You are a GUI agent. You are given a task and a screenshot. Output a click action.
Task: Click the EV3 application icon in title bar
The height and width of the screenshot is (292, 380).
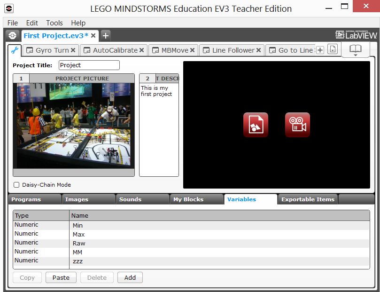[x=9, y=8]
